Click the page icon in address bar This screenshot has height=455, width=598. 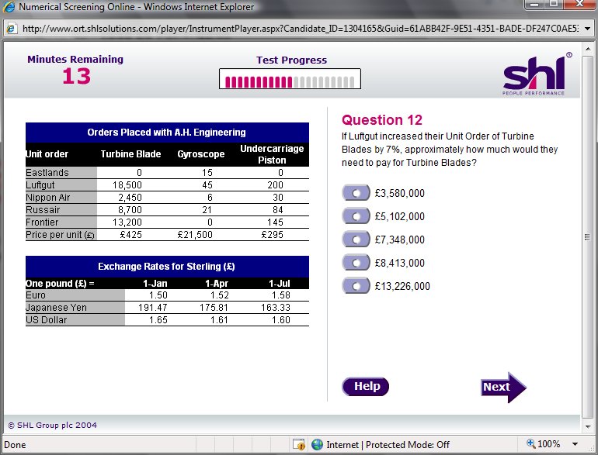[12, 29]
